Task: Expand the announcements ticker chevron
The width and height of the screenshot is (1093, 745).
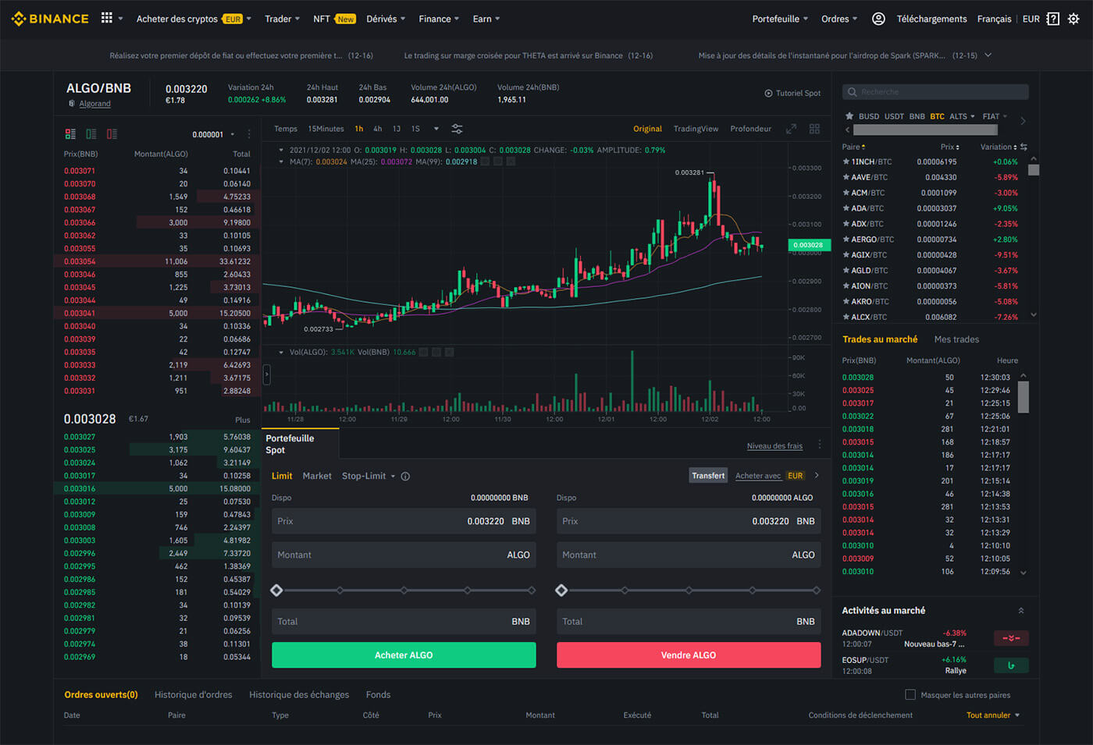Action: (988, 55)
